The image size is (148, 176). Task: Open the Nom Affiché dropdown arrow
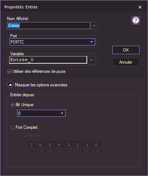point(94,26)
